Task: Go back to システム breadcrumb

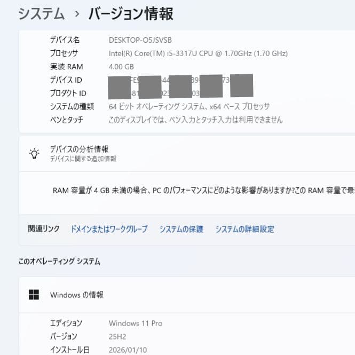Action: coord(42,14)
